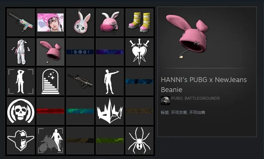This screenshot has width=264, height=159.
Task: Select the white jumpsuit outfit item
Action: tap(21, 52)
